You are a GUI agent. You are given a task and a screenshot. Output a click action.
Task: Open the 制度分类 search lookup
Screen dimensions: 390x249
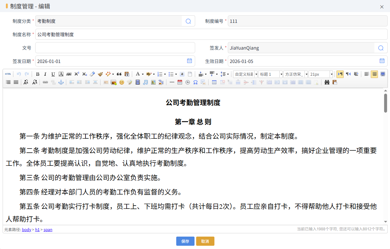(188, 21)
